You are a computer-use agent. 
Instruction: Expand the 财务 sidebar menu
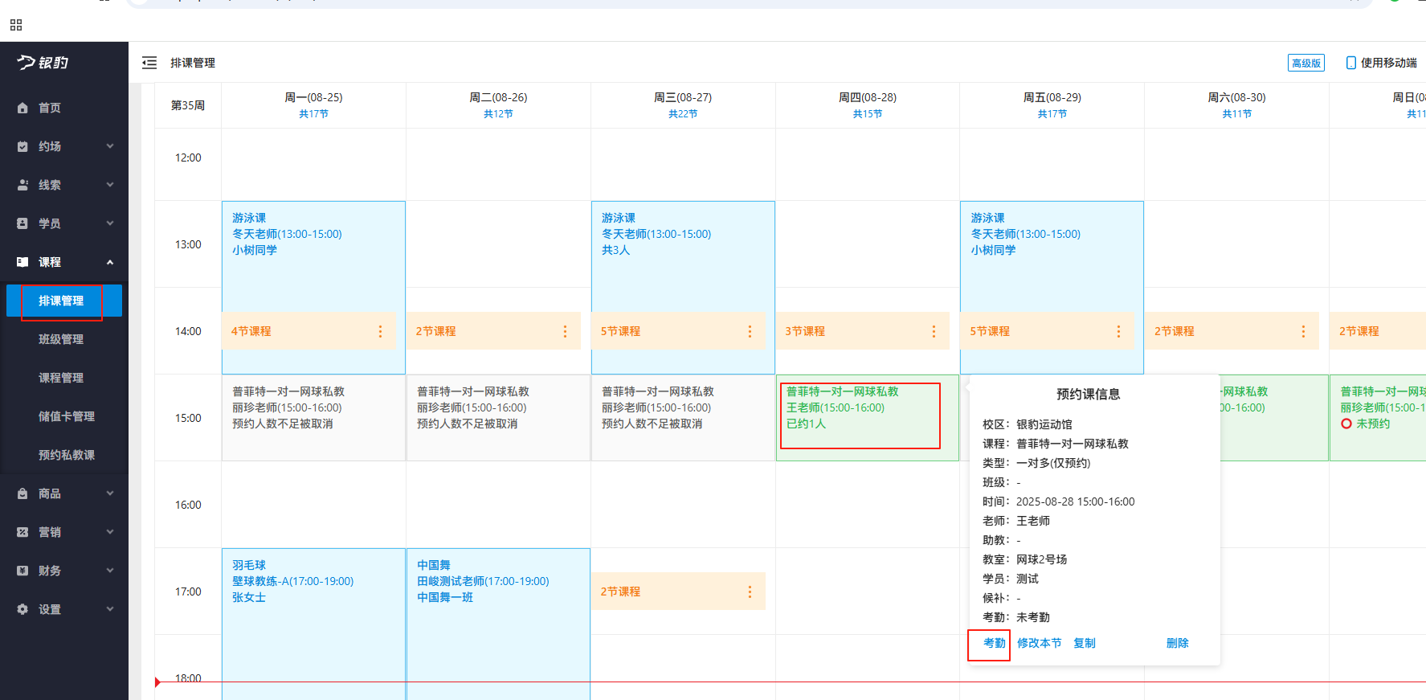(110, 571)
